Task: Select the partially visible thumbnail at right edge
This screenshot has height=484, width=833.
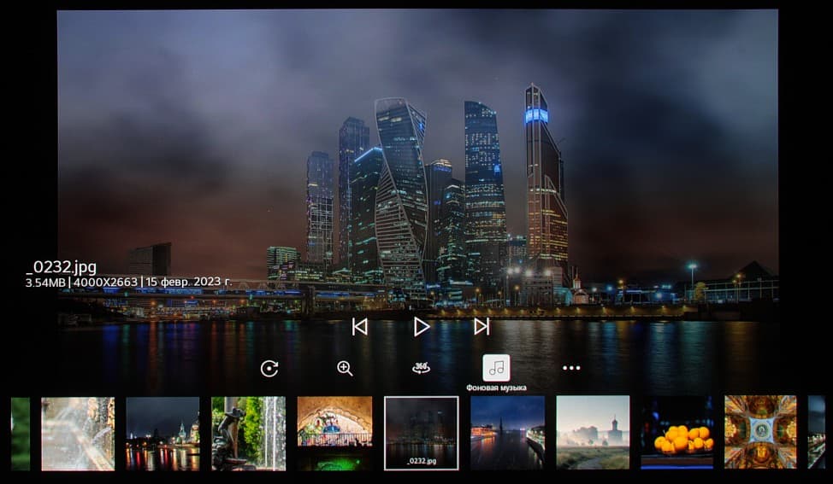Action: tap(817, 432)
